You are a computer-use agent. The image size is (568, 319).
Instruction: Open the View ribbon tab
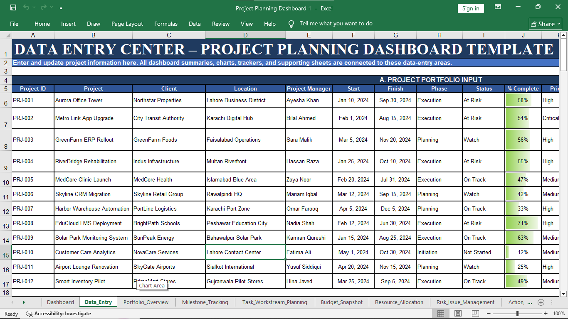pyautogui.click(x=247, y=24)
